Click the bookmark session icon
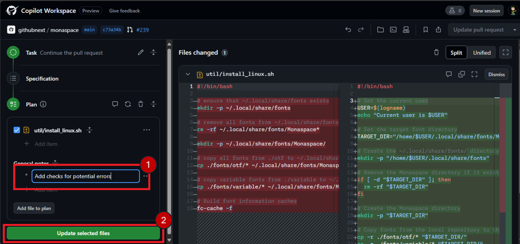Image resolution: width=520 pixels, height=244 pixels. pyautogui.click(x=425, y=30)
